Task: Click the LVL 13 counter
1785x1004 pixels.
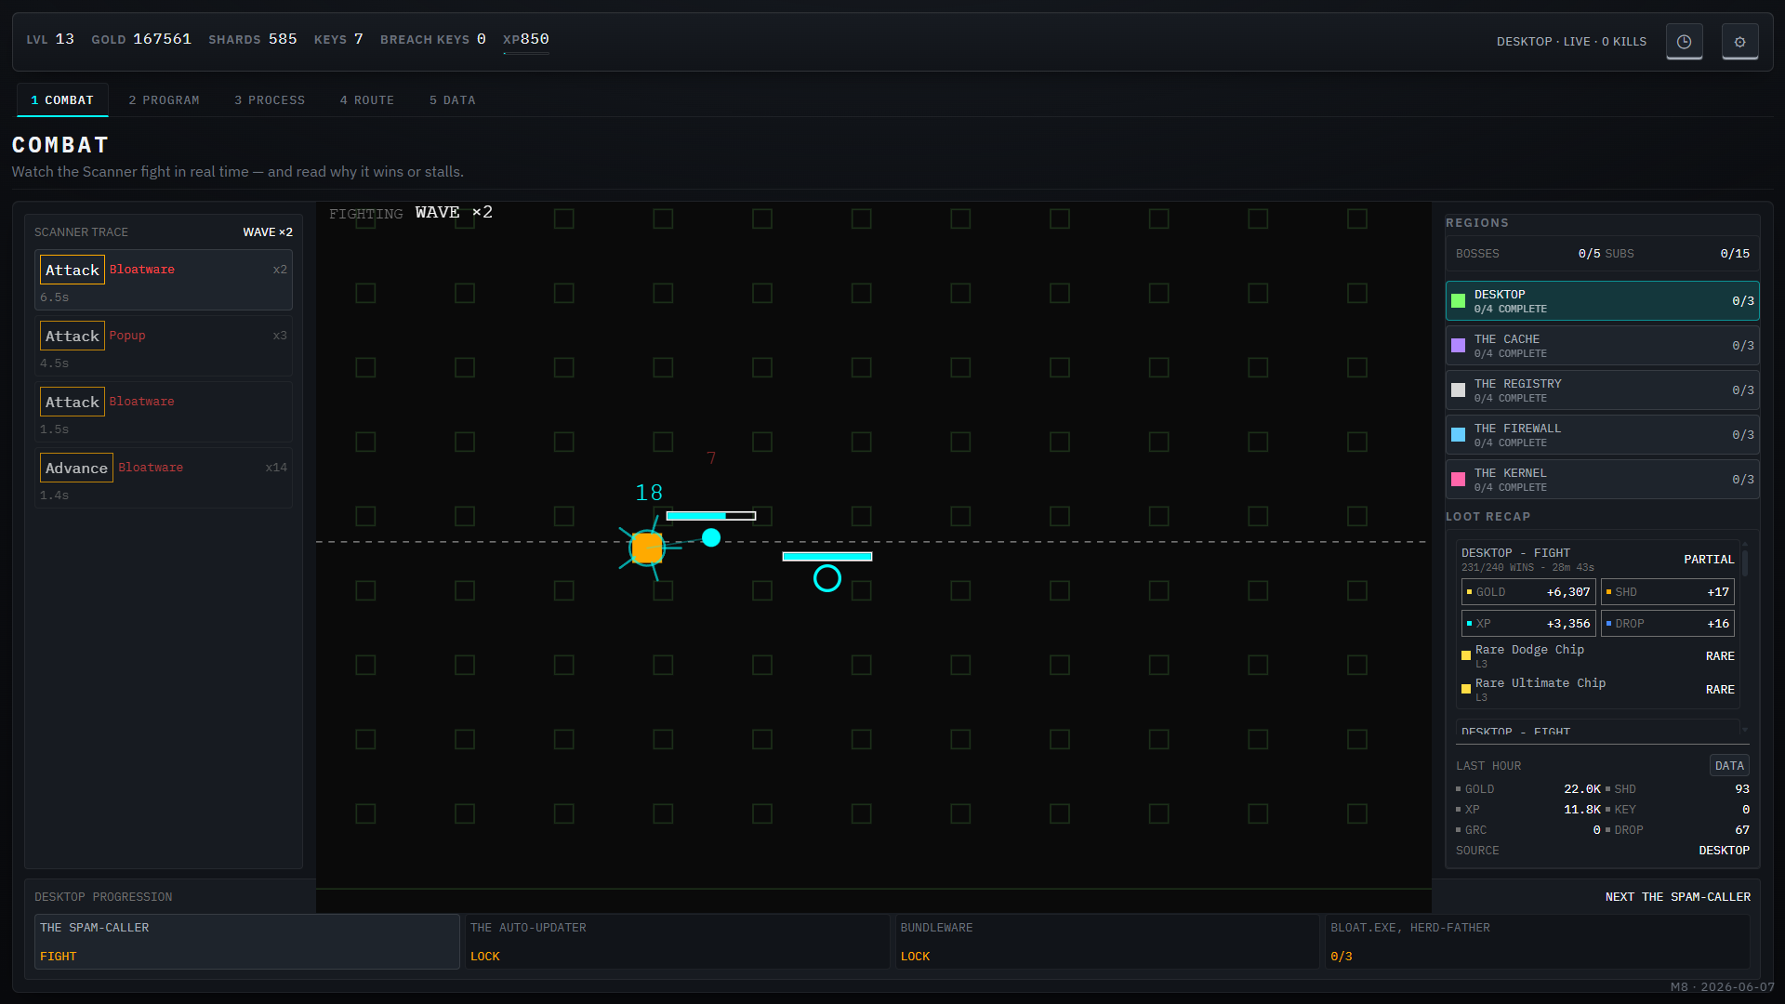Action: [50, 39]
